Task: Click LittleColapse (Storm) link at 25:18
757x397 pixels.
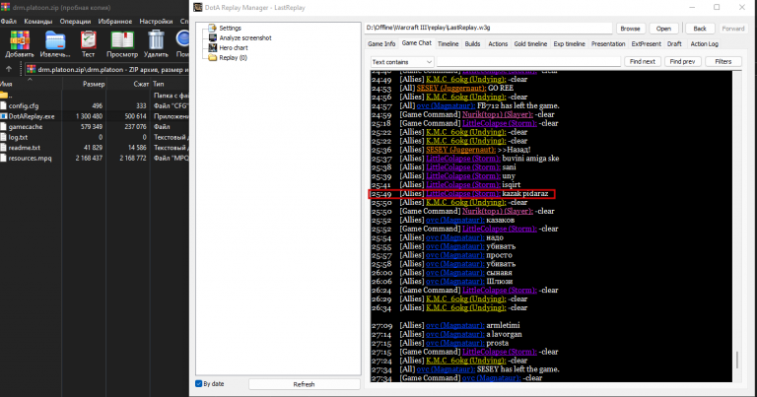Action: (x=499, y=123)
